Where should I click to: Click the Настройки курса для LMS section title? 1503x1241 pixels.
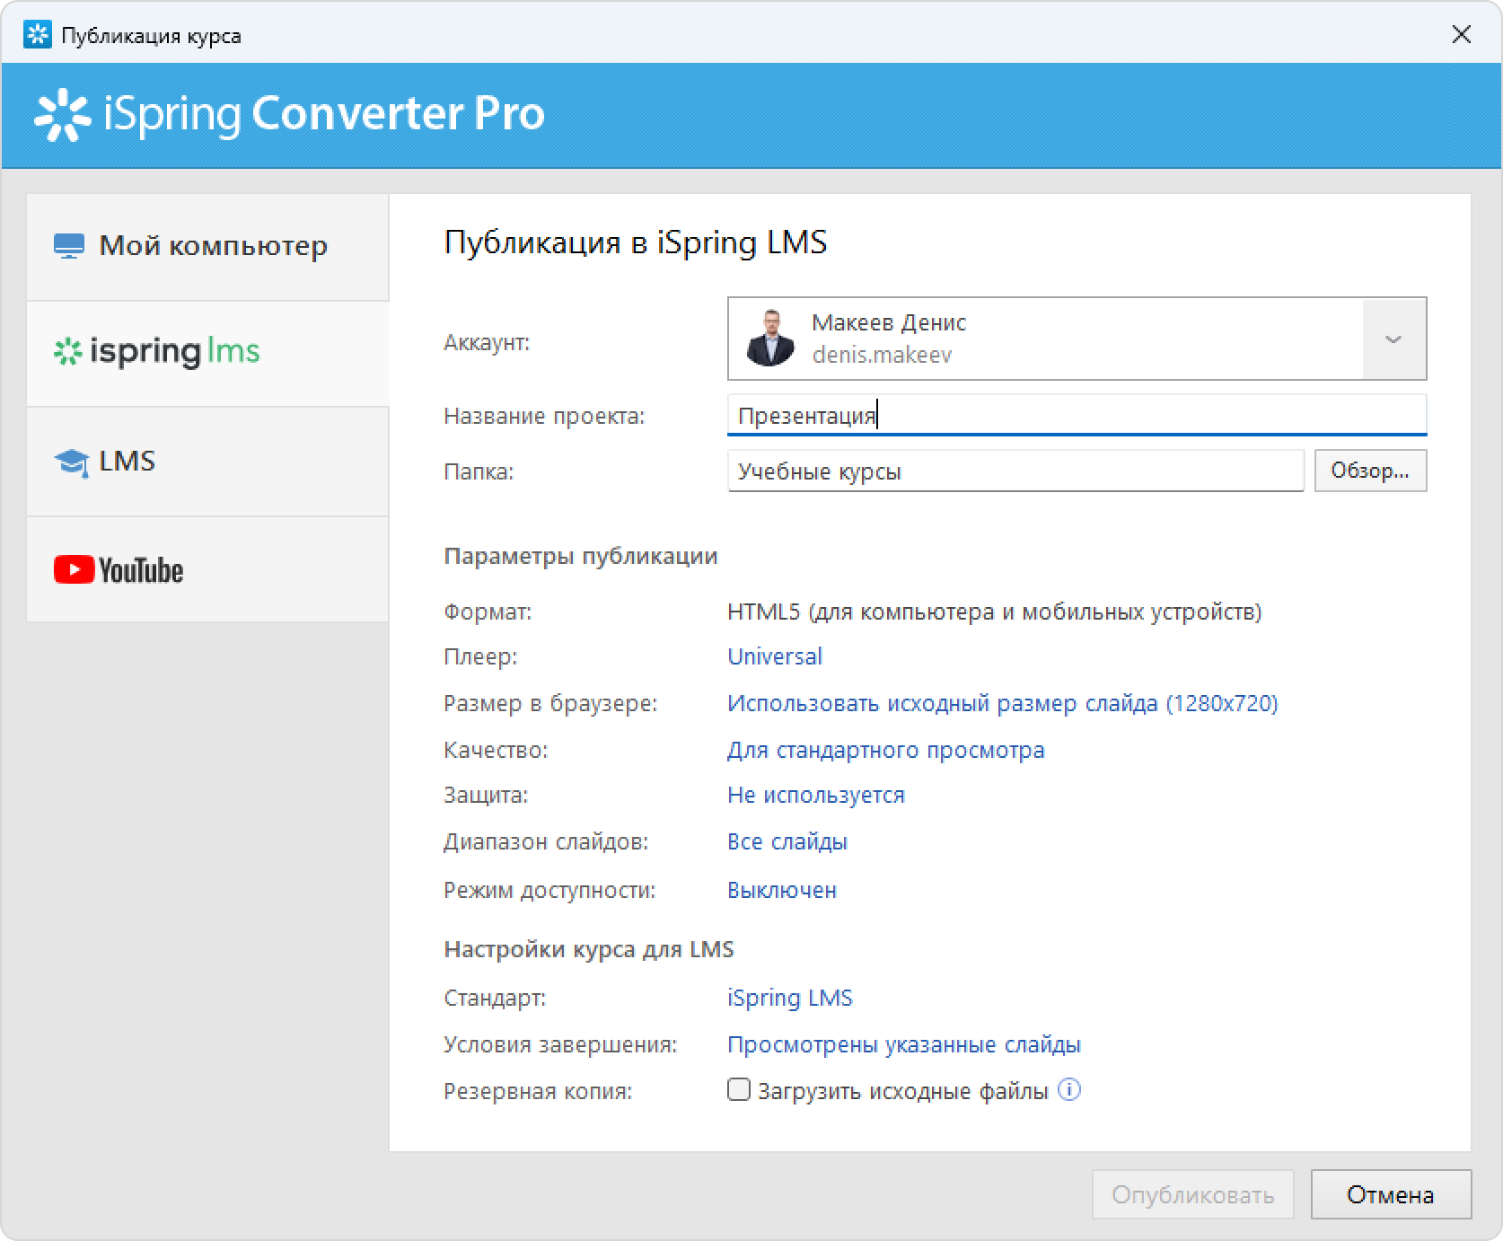coord(589,949)
